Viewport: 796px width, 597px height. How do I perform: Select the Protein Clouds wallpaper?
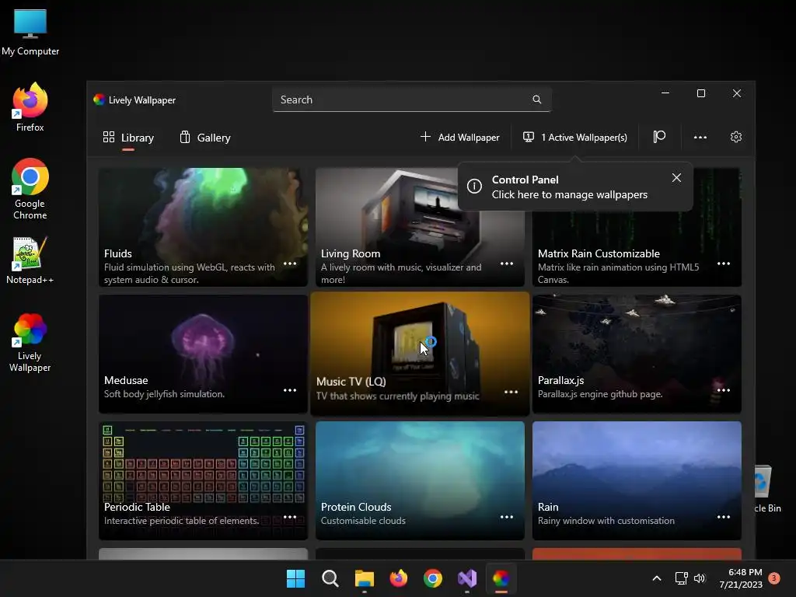tap(420, 480)
